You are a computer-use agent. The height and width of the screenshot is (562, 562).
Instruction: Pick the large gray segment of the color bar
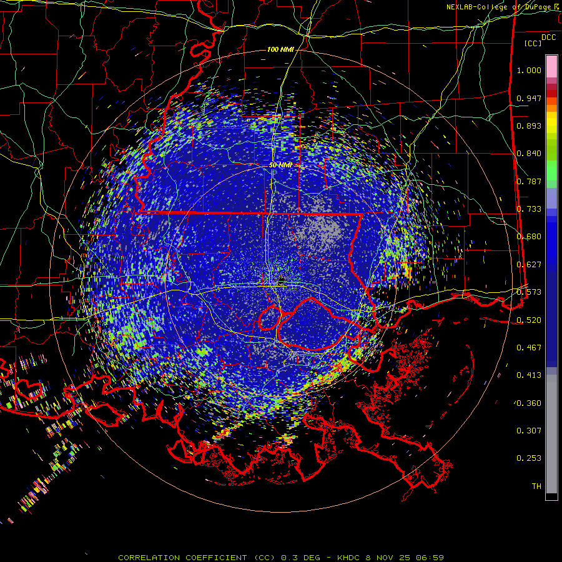tap(551, 434)
